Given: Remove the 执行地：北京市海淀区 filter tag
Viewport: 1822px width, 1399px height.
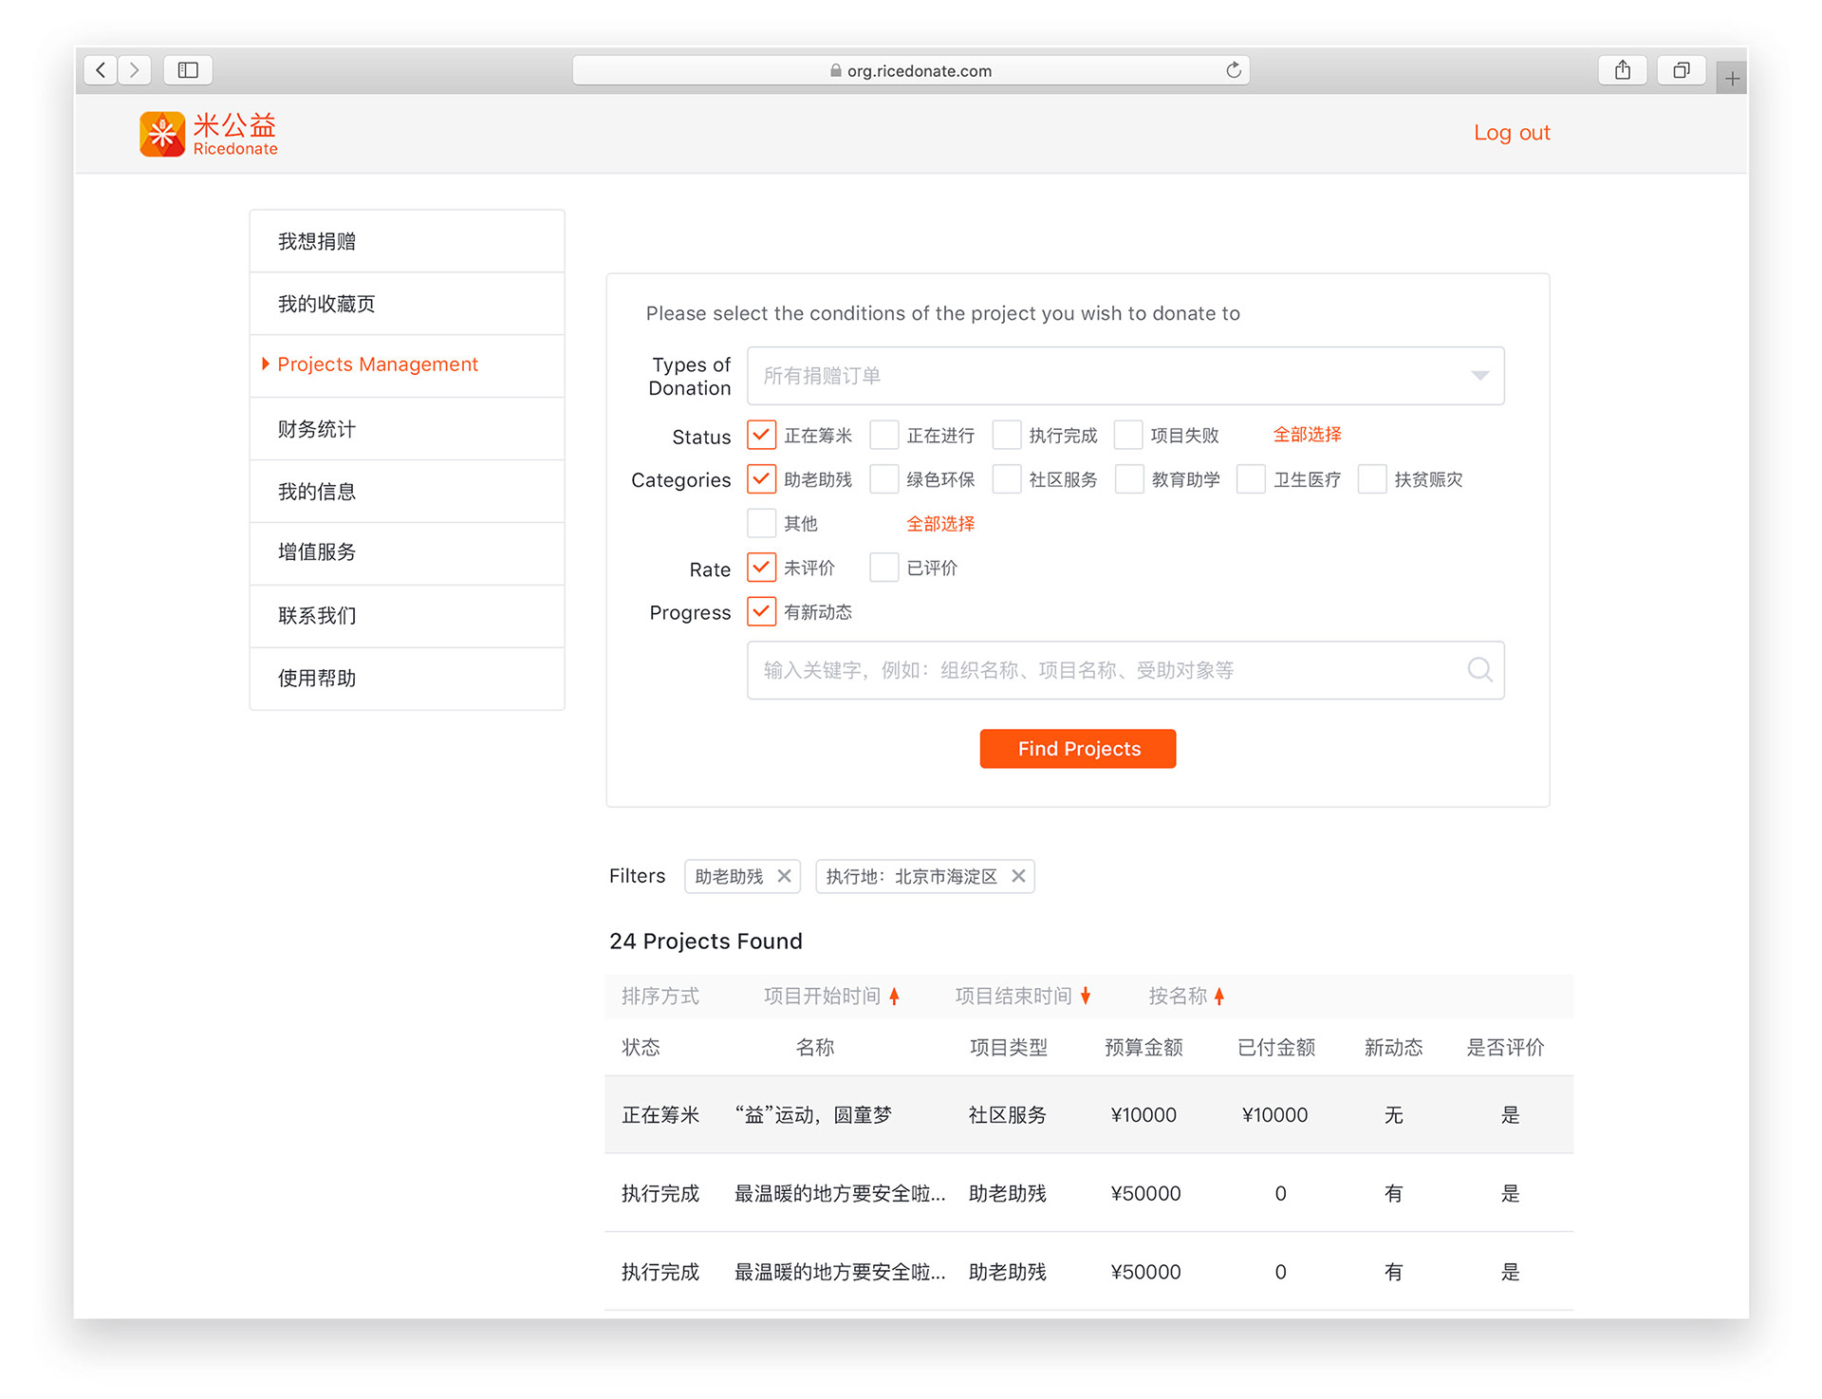Looking at the screenshot, I should pyautogui.click(x=1018, y=875).
